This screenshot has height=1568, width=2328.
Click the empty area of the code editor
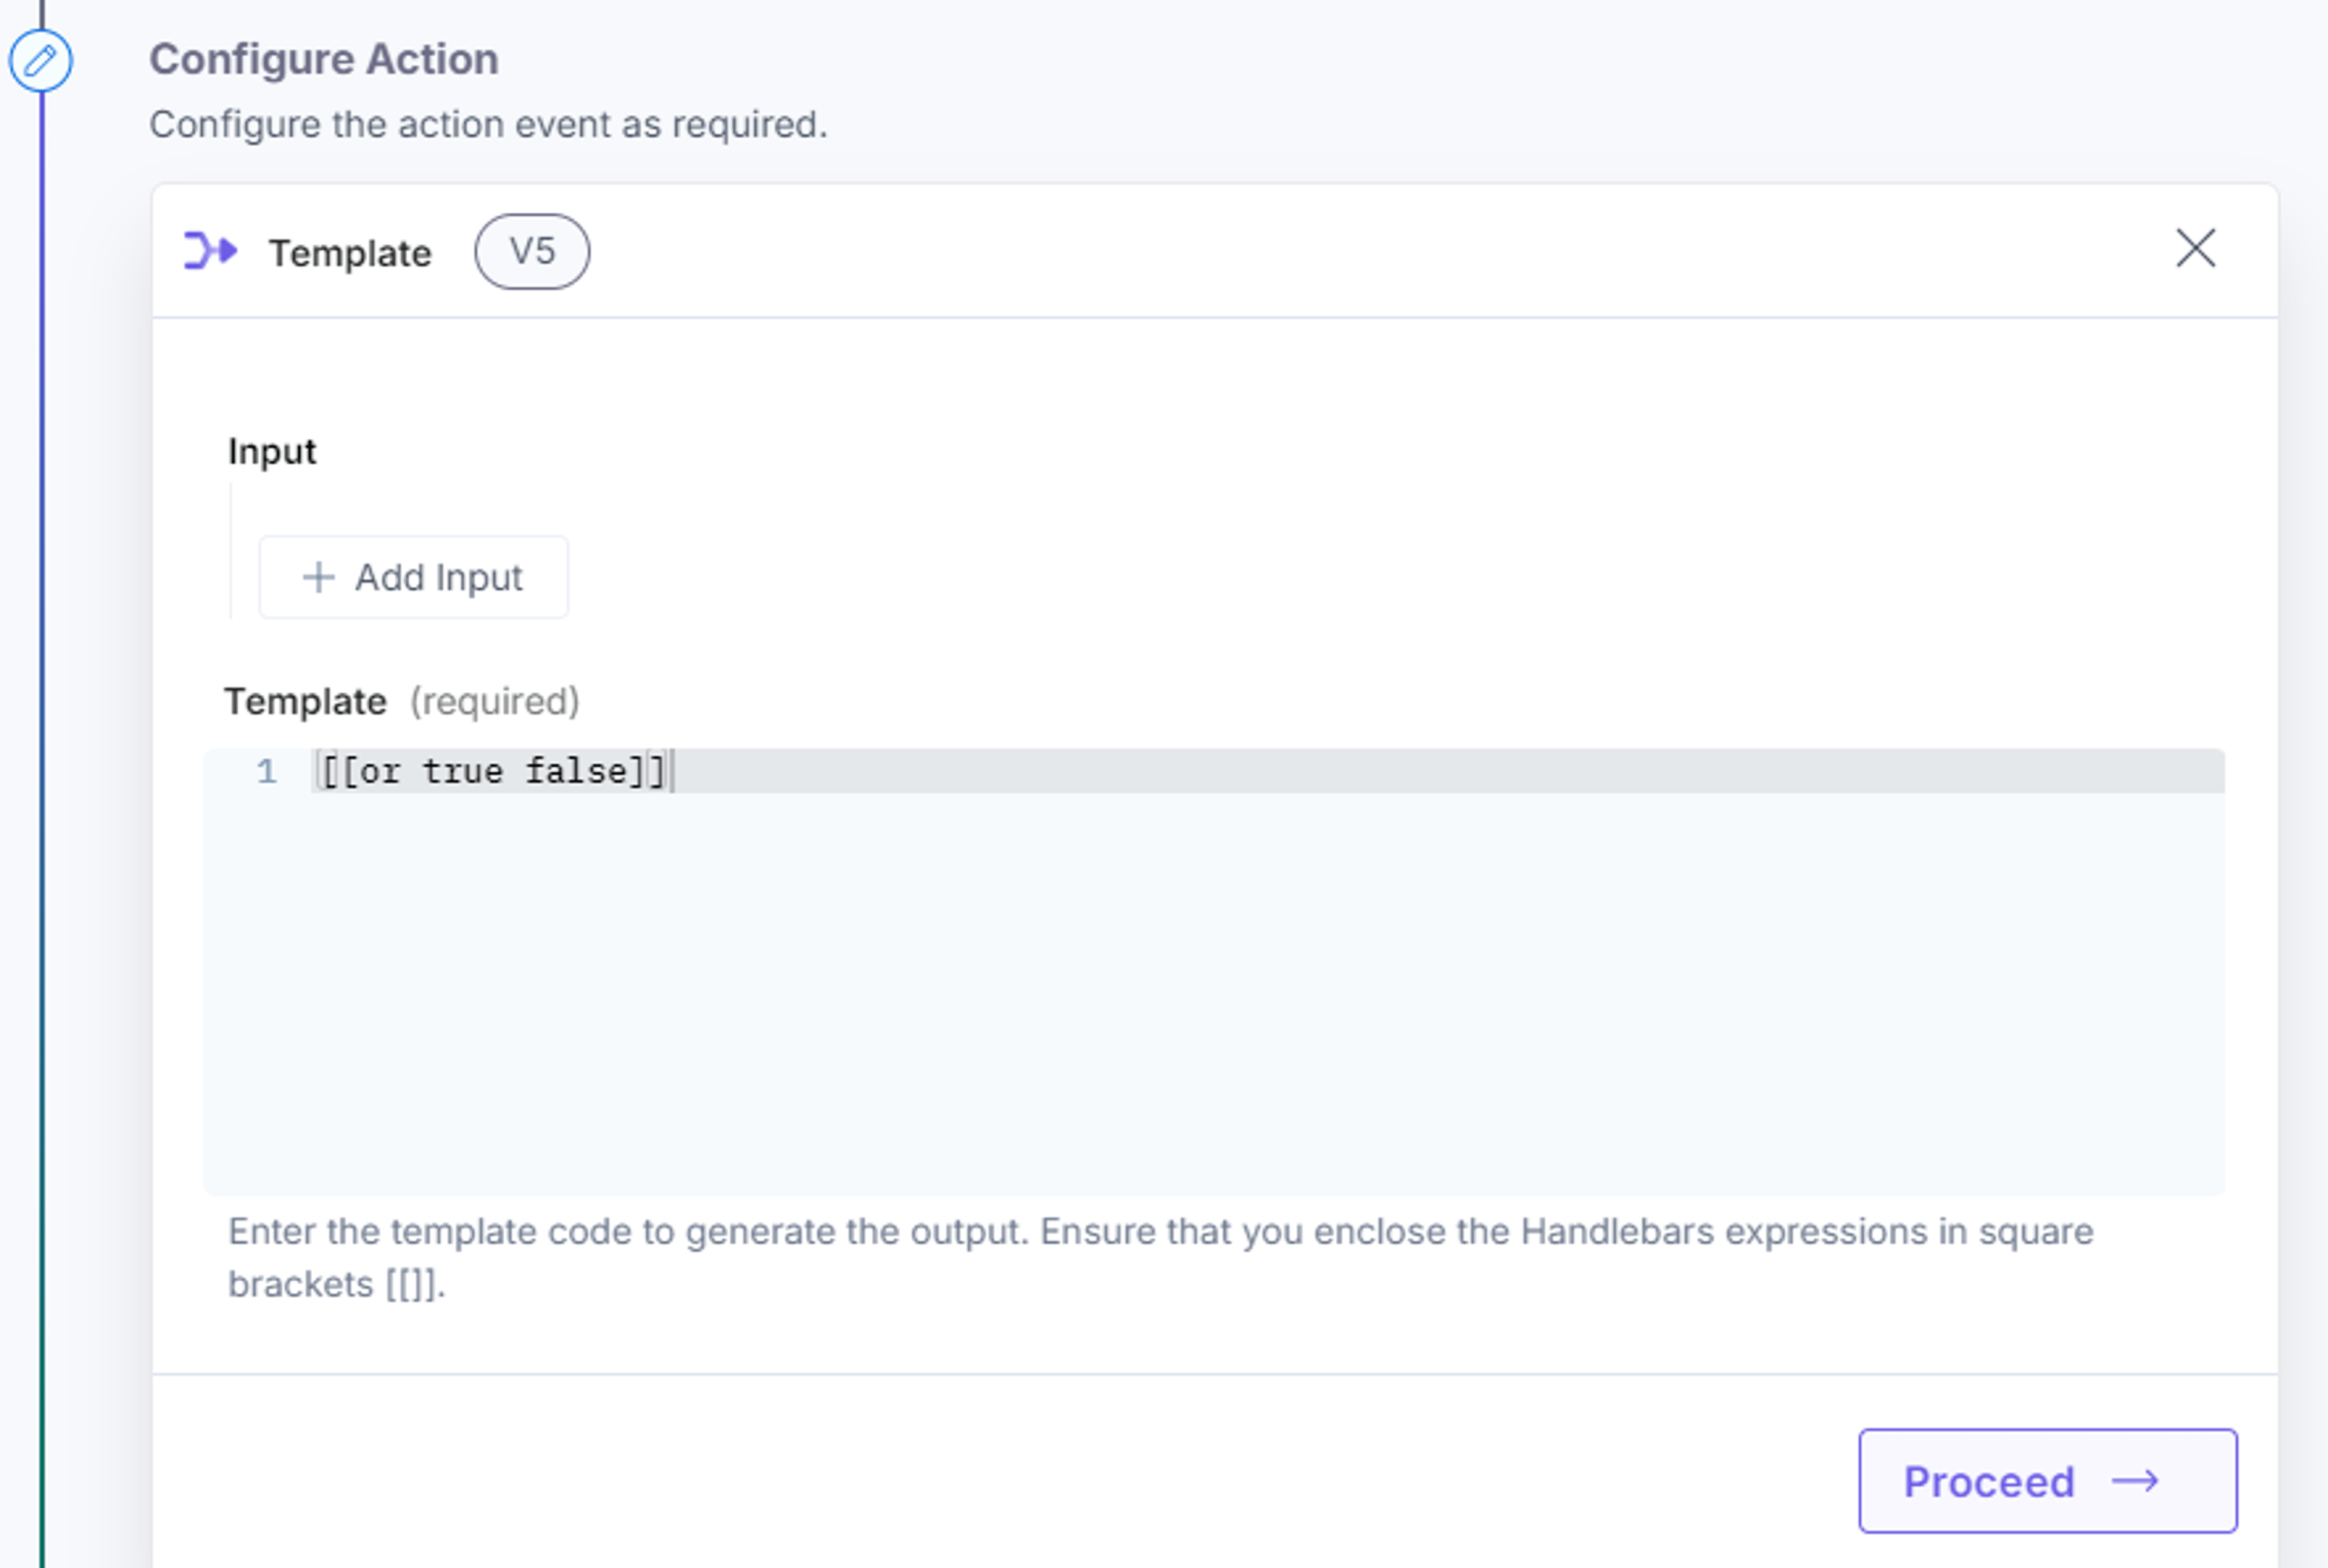click(1214, 990)
